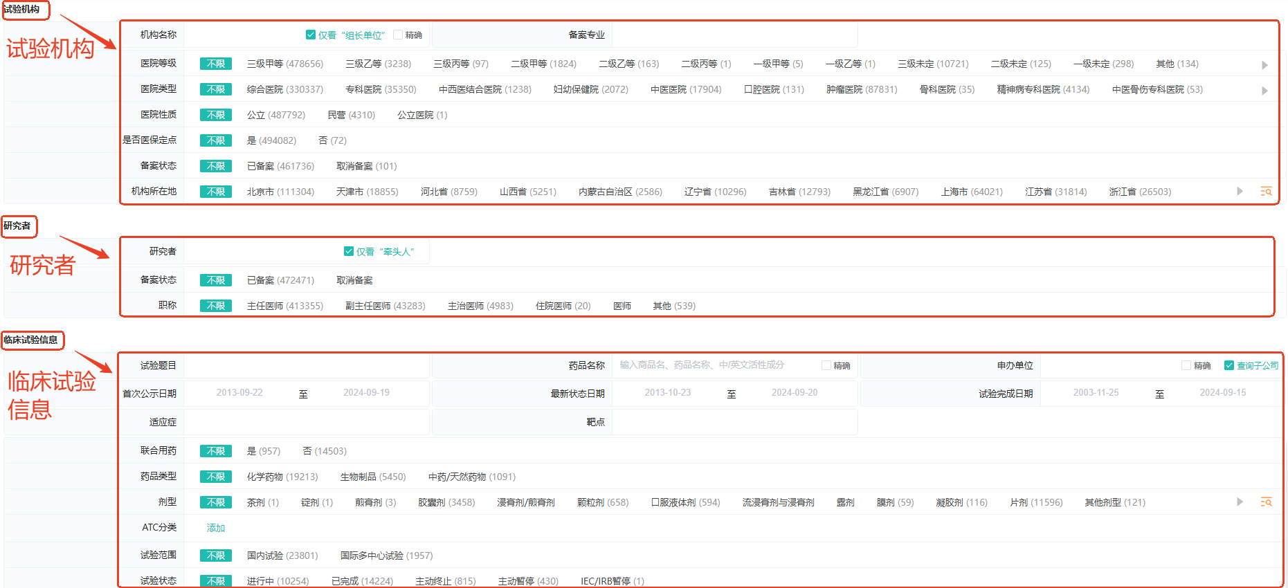Choose 综合医院 in 医院类型 row
Screen dimensions: 1288x588
(x=284, y=89)
